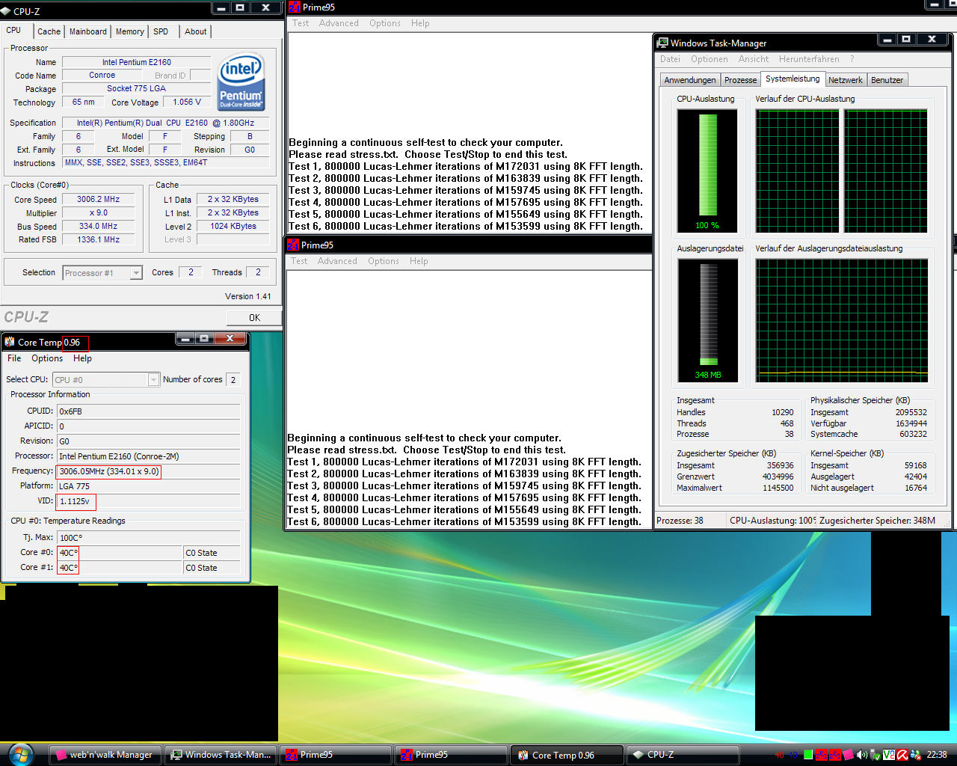Click the lower Prime95 window title icon
Image resolution: width=957 pixels, height=766 pixels.
pyautogui.click(x=293, y=245)
